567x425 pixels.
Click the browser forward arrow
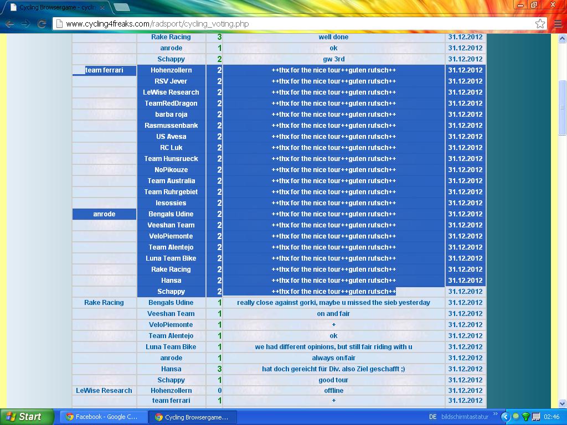(25, 24)
